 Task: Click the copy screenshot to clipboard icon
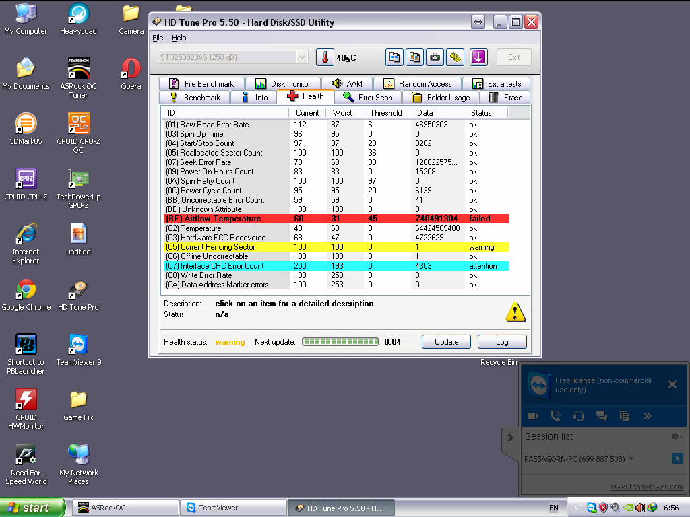click(x=414, y=57)
